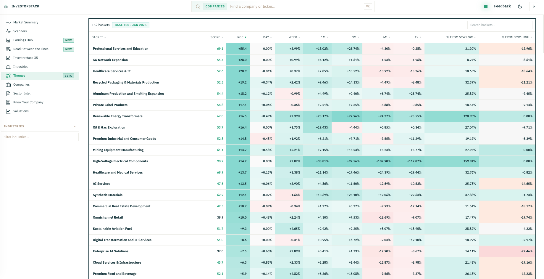This screenshot has width=544, height=279.
Task: Click the Valuations line chart icon
Action: [8, 111]
